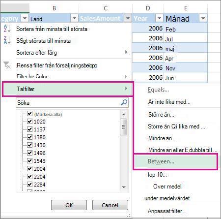Click the sort ascending A-Z icon
The width and height of the screenshot is (221, 219).
click(7, 29)
